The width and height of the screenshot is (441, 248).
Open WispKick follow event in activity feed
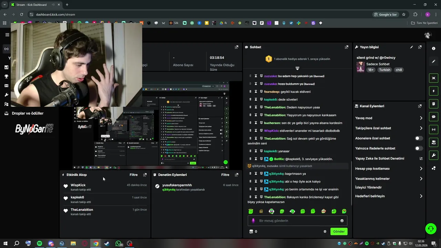[x=105, y=187]
